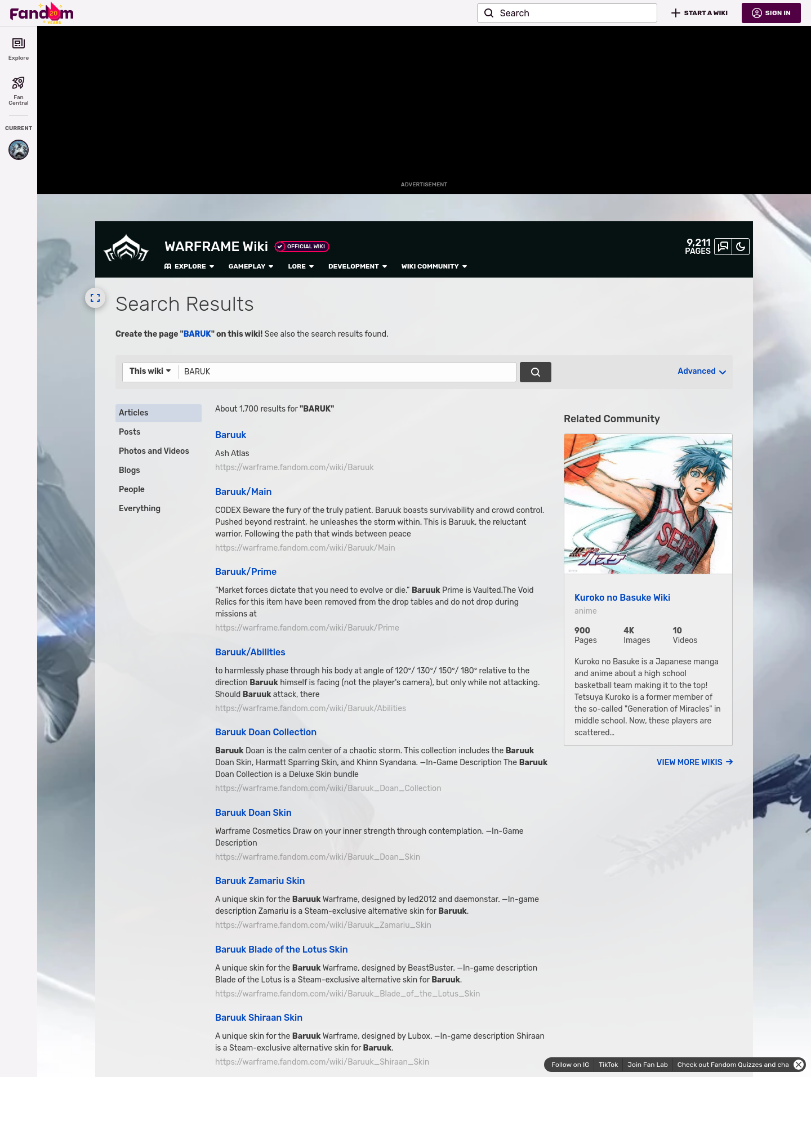Open Baruuk Doan Skin result

coord(253,812)
